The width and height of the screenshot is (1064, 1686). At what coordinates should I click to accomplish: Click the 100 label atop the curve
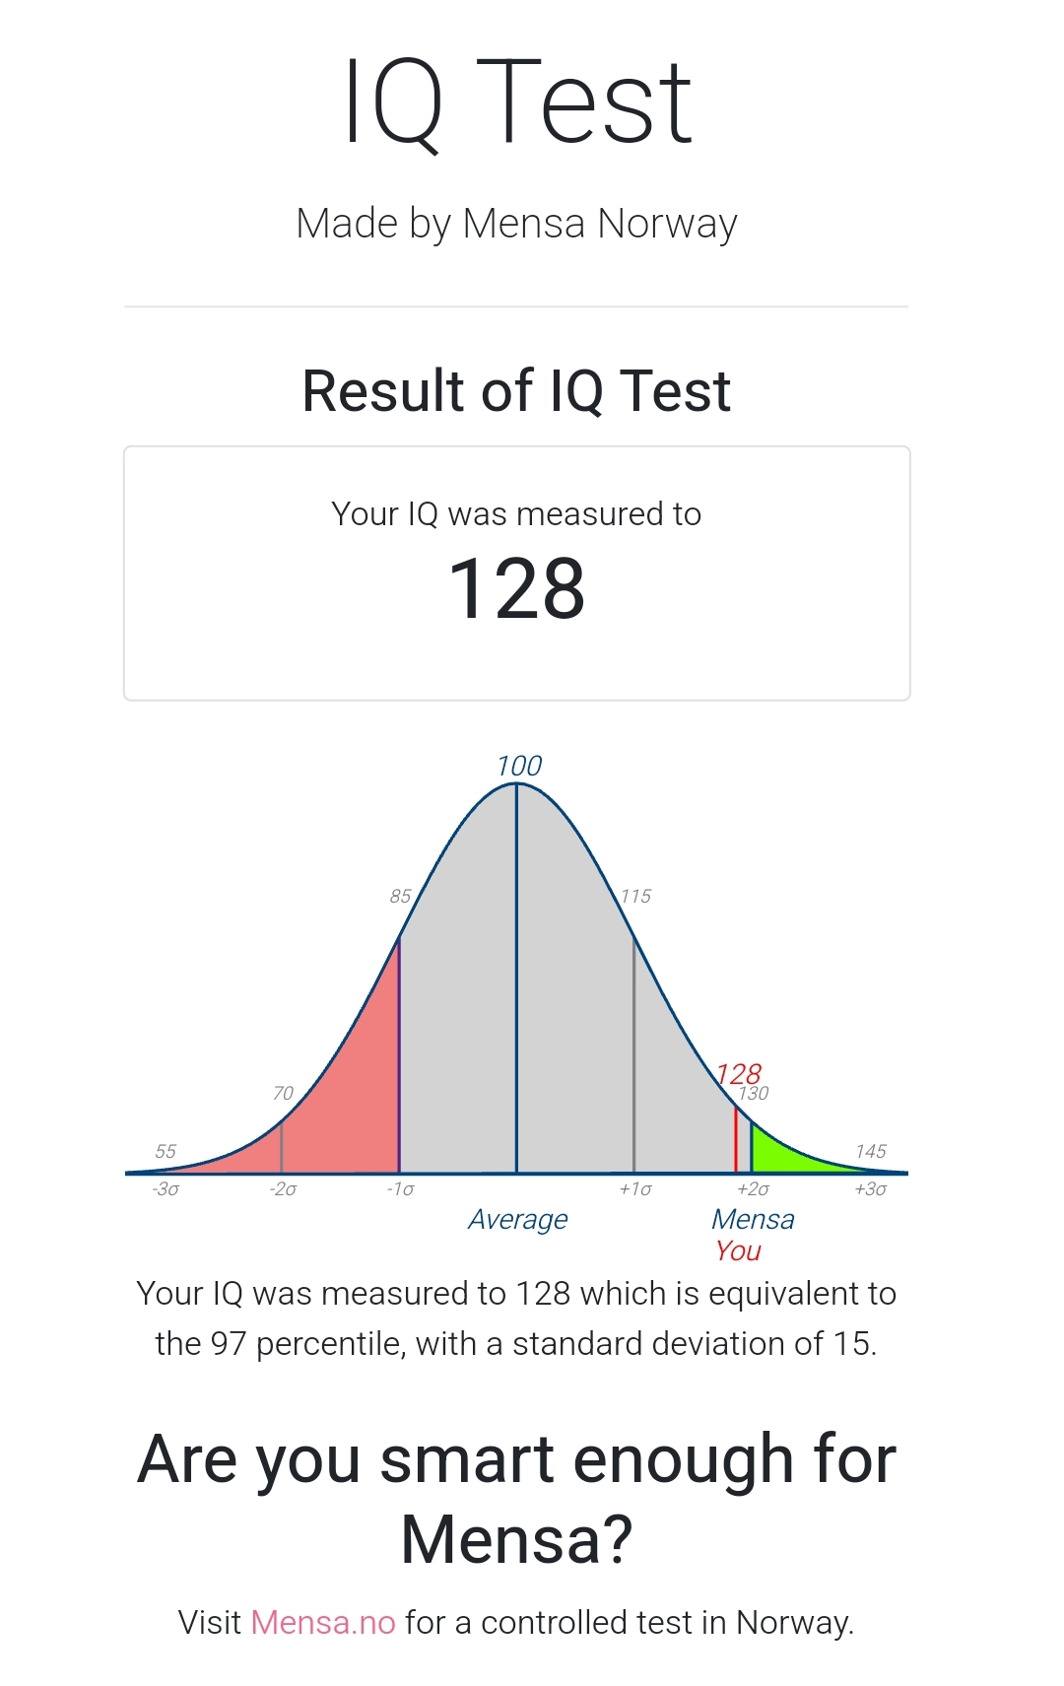click(x=519, y=766)
